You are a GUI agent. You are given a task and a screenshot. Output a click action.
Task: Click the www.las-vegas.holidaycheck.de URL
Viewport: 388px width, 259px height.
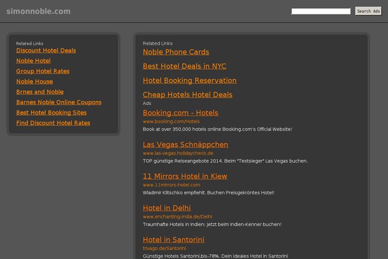pyautogui.click(x=178, y=153)
